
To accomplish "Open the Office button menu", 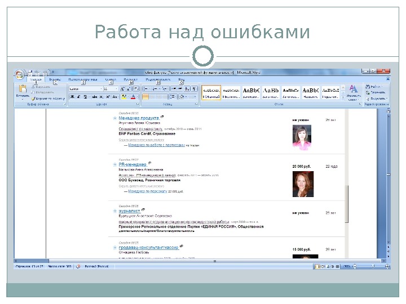I will click(x=19, y=74).
